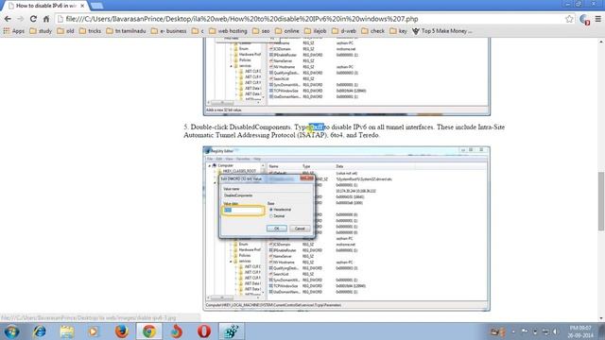Click the browser forward arrow

click(x=21, y=19)
